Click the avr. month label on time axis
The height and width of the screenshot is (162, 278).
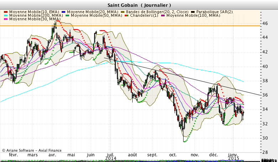tap(52, 155)
